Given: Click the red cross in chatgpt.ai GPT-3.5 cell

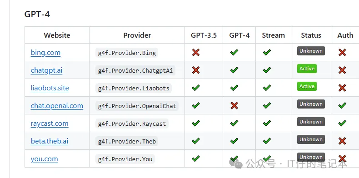Looking at the screenshot, I should click(196, 70).
